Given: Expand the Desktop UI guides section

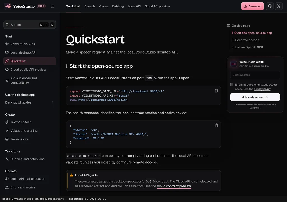Looking at the screenshot, I should (x=30, y=102).
